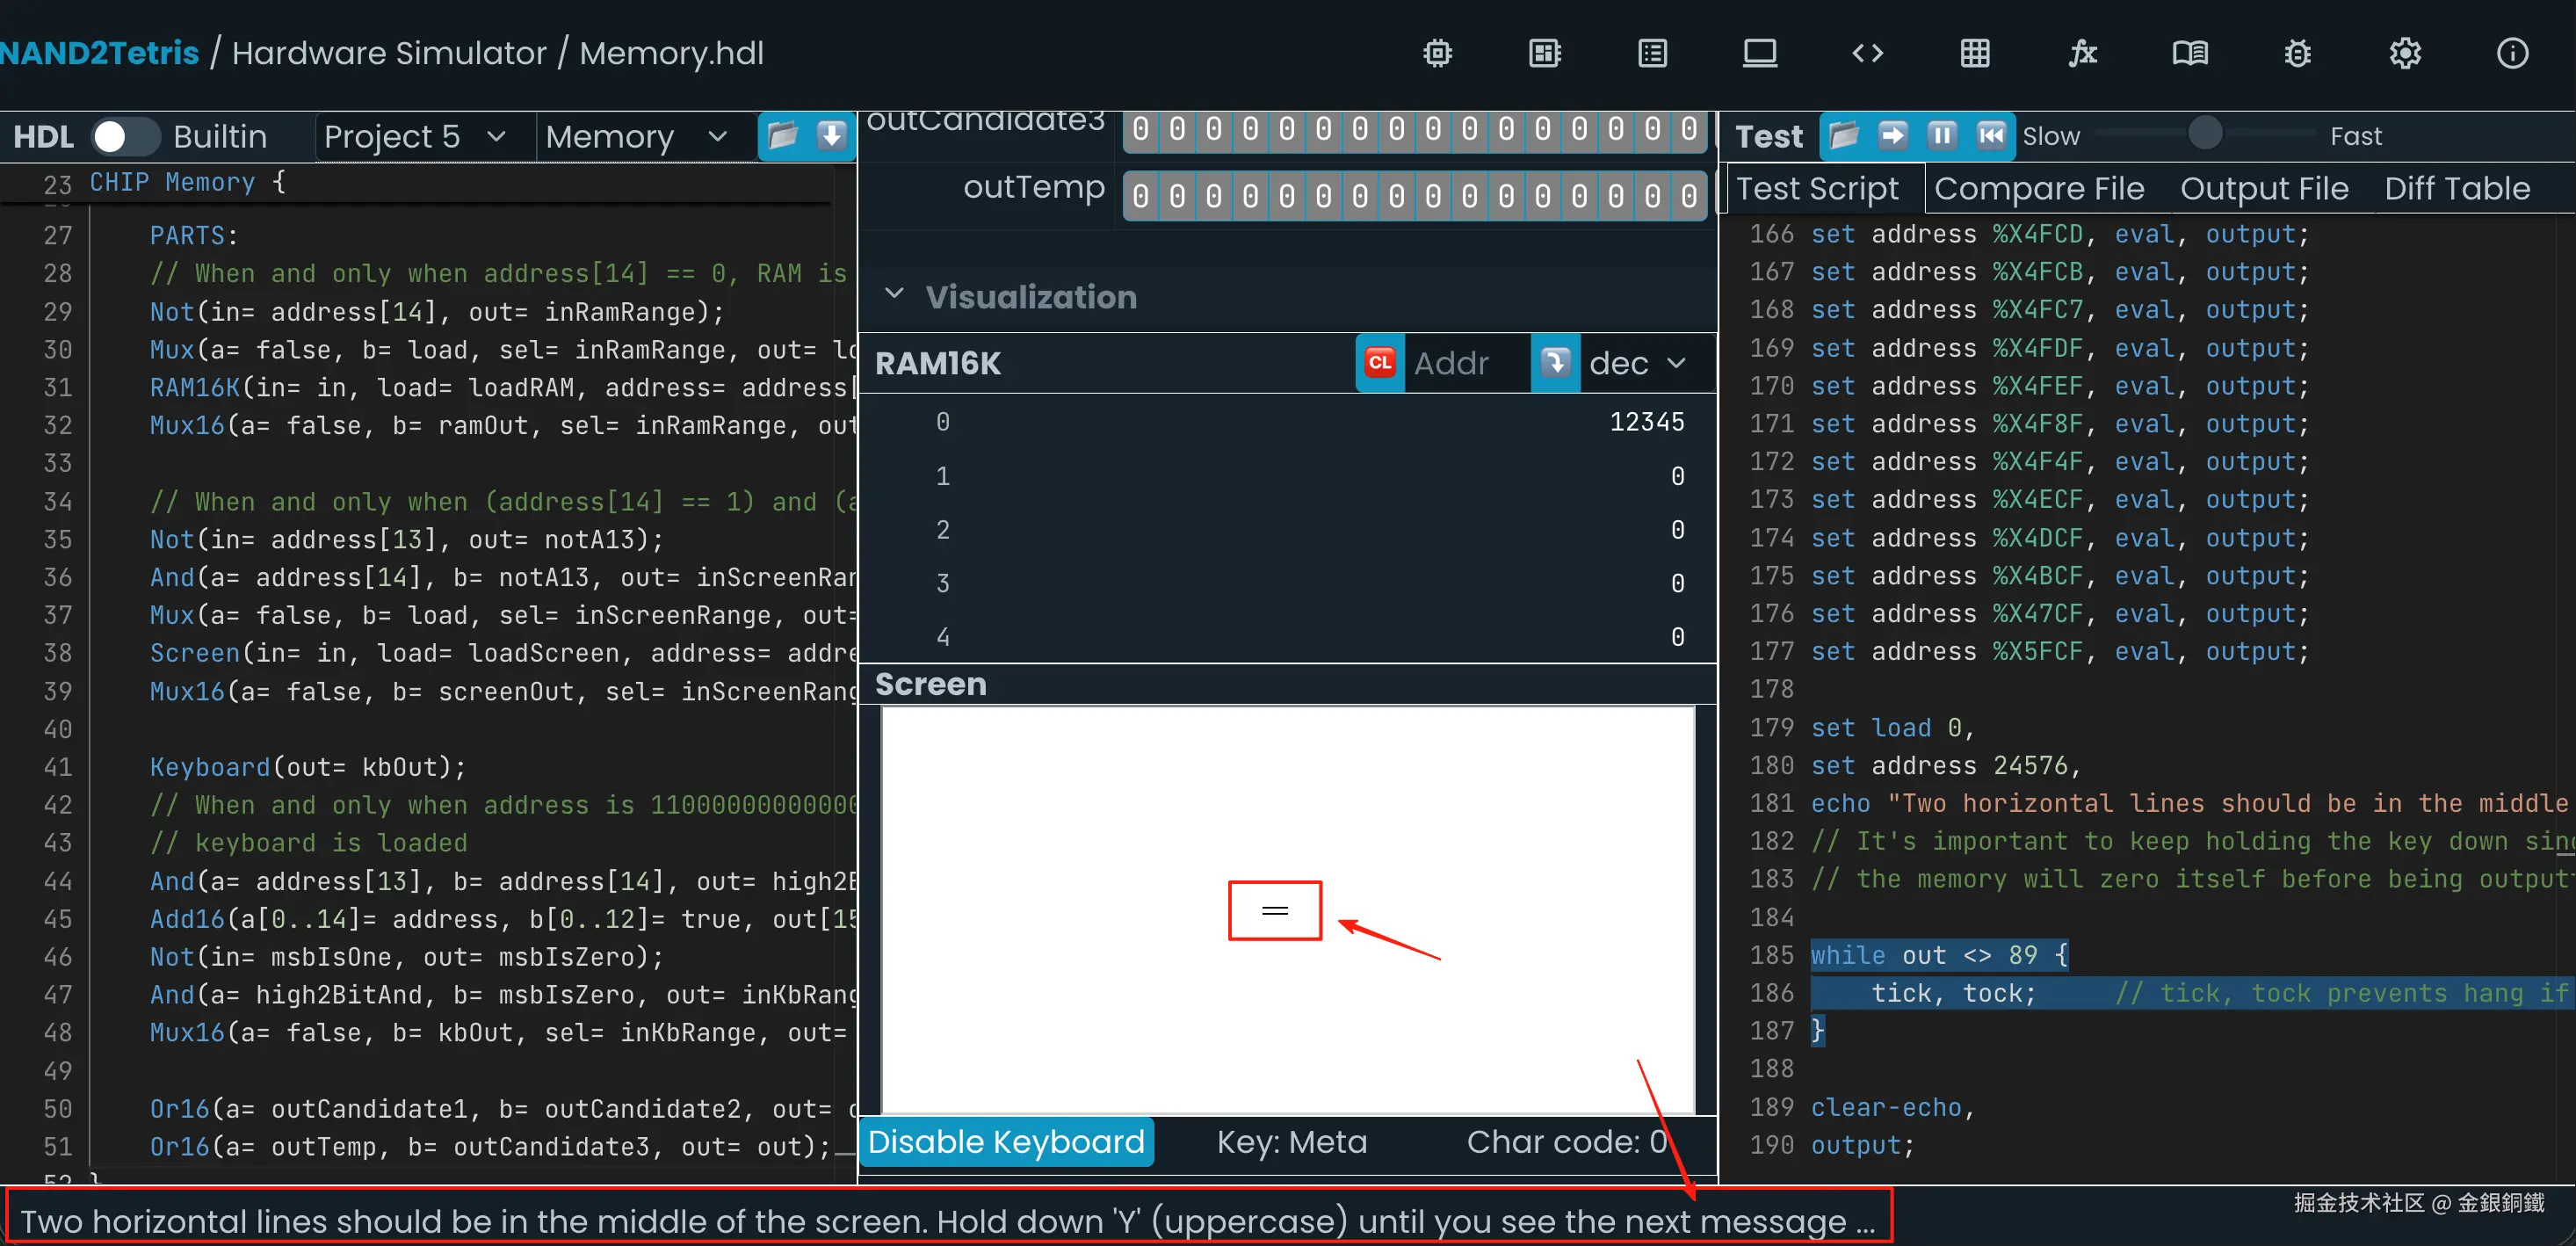Switch to the Diff Table tab
This screenshot has width=2576, height=1246.
coord(2456,189)
